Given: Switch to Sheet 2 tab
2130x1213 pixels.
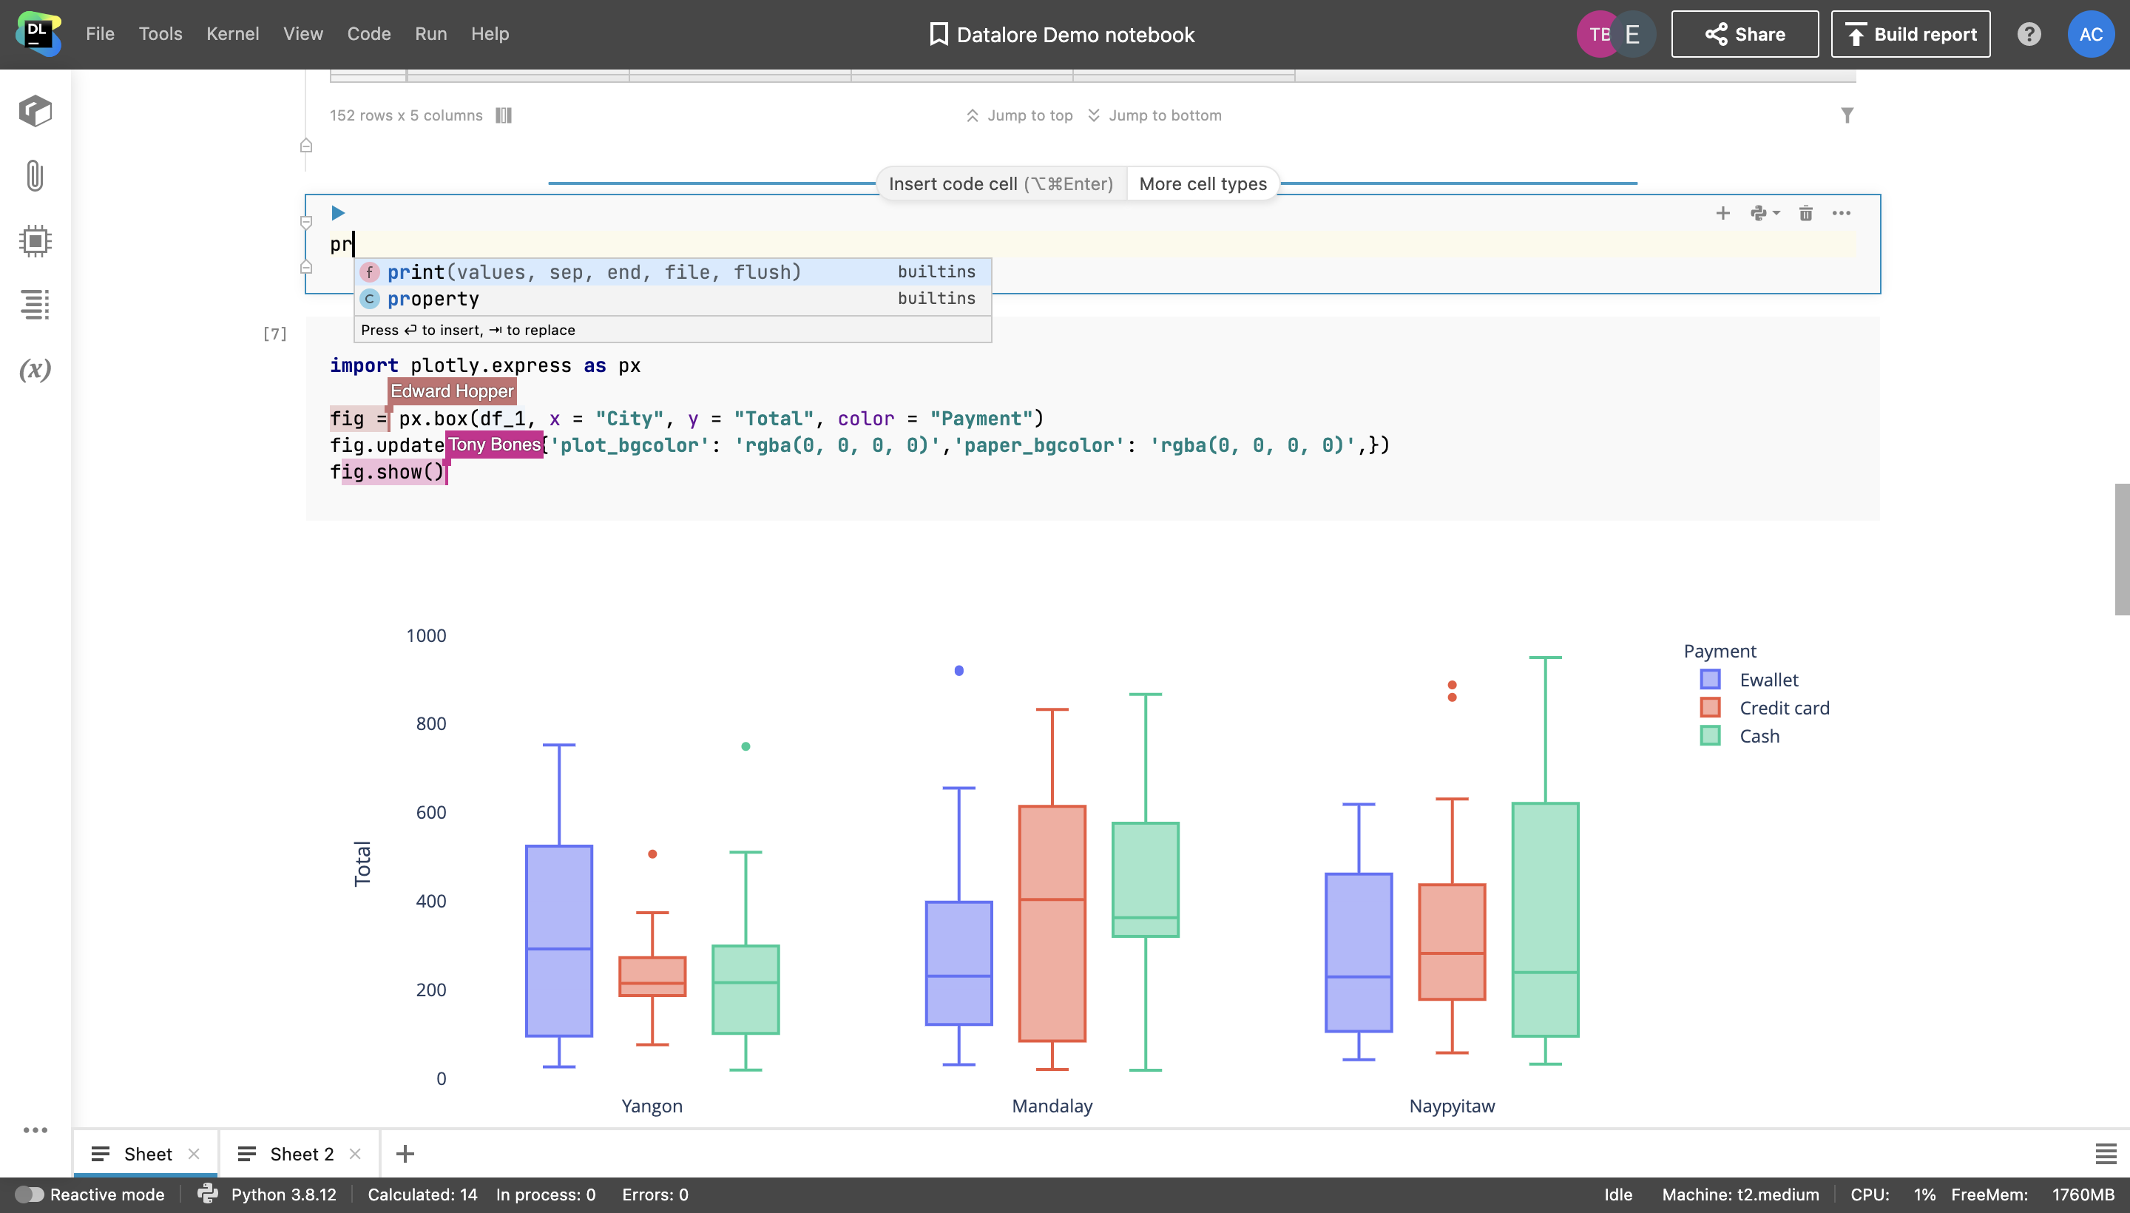Looking at the screenshot, I should point(299,1155).
